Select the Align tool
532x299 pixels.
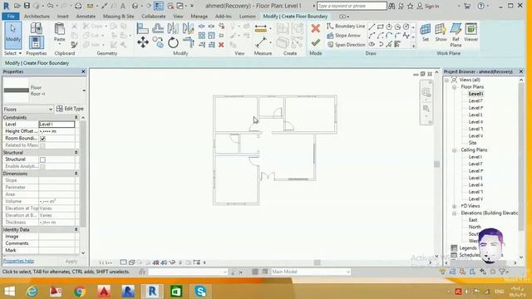(x=142, y=28)
